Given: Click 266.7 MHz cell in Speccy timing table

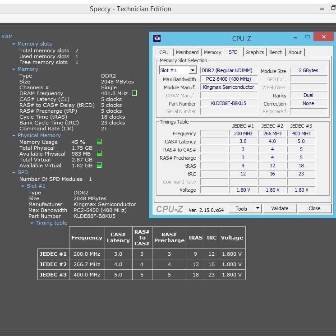Looking at the screenshot, I should point(87,264).
